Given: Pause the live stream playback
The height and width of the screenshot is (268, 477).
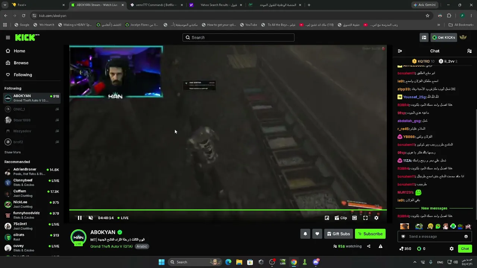Looking at the screenshot, I should click(79, 218).
